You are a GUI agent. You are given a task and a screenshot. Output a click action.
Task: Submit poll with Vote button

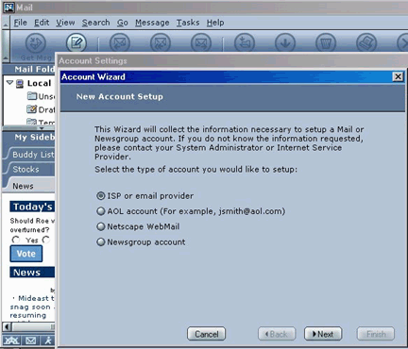[x=26, y=254]
